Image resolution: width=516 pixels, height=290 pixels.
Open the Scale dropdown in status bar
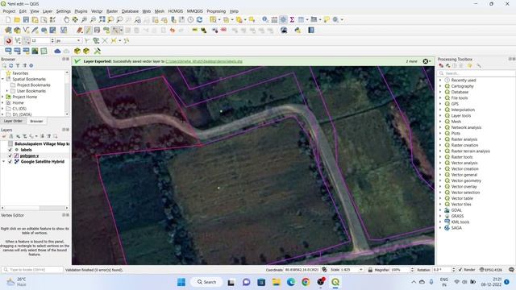coord(361,270)
